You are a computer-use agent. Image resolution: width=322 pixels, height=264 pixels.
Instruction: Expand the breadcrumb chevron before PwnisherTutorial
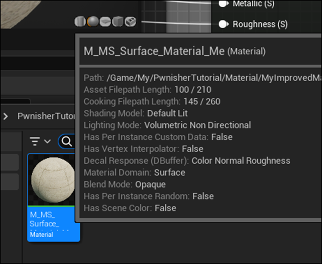click(6, 116)
